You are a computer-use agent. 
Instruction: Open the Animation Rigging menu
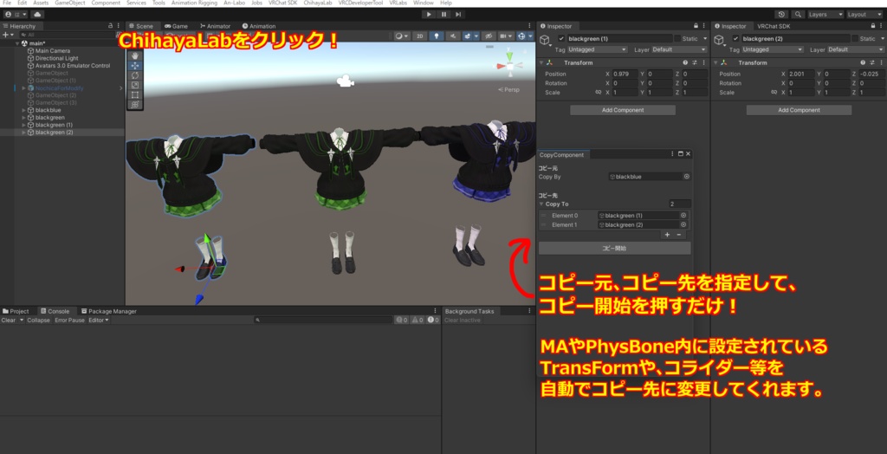(194, 3)
